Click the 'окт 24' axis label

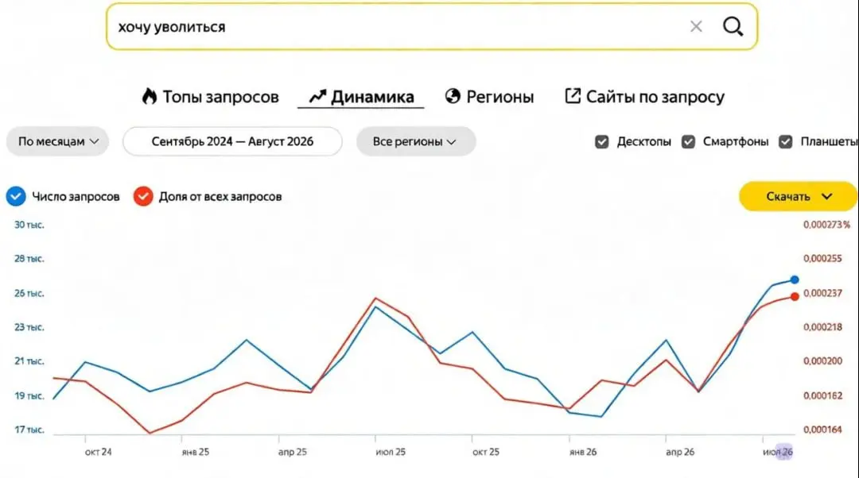pyautogui.click(x=98, y=452)
